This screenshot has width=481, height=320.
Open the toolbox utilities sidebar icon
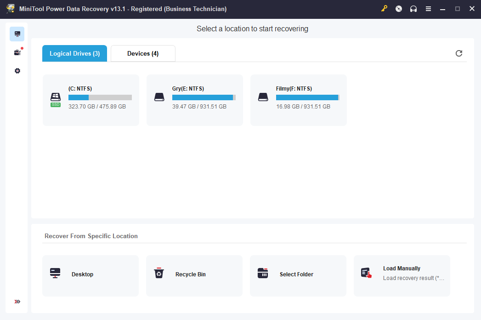(x=17, y=52)
